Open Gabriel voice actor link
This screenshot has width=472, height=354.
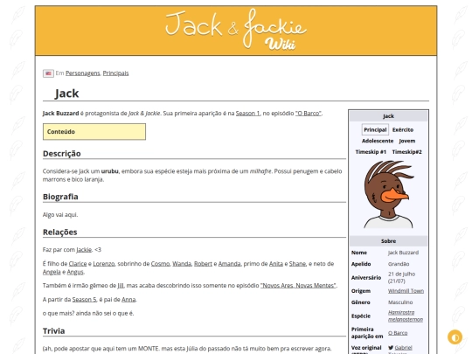[x=404, y=348]
